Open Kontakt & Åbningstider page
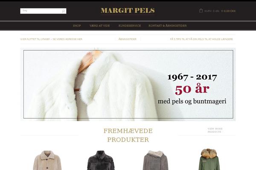Viewport: 256px width, 170px height. pyautogui.click(x=168, y=25)
